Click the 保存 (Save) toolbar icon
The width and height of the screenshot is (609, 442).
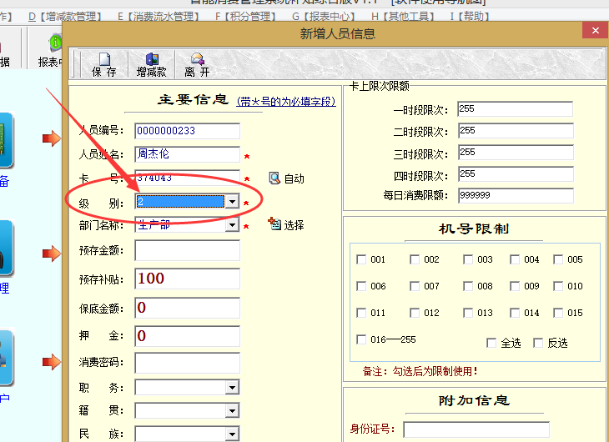click(104, 64)
